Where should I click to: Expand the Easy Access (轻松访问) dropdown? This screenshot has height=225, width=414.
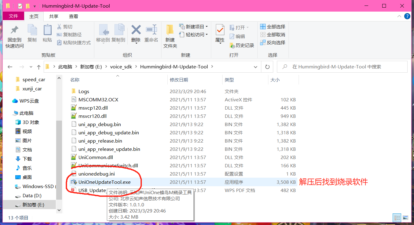tap(207, 34)
